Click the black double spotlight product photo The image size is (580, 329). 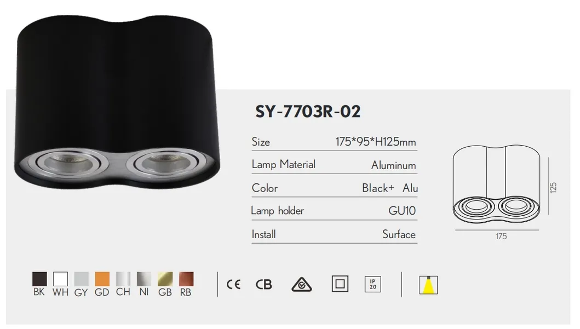coord(117,102)
